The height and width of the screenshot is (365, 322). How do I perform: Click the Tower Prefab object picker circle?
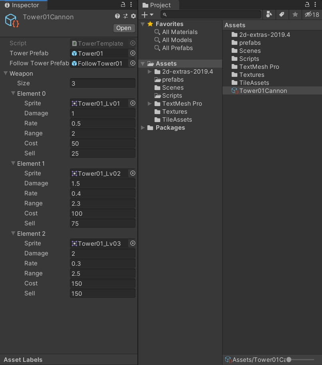click(133, 53)
